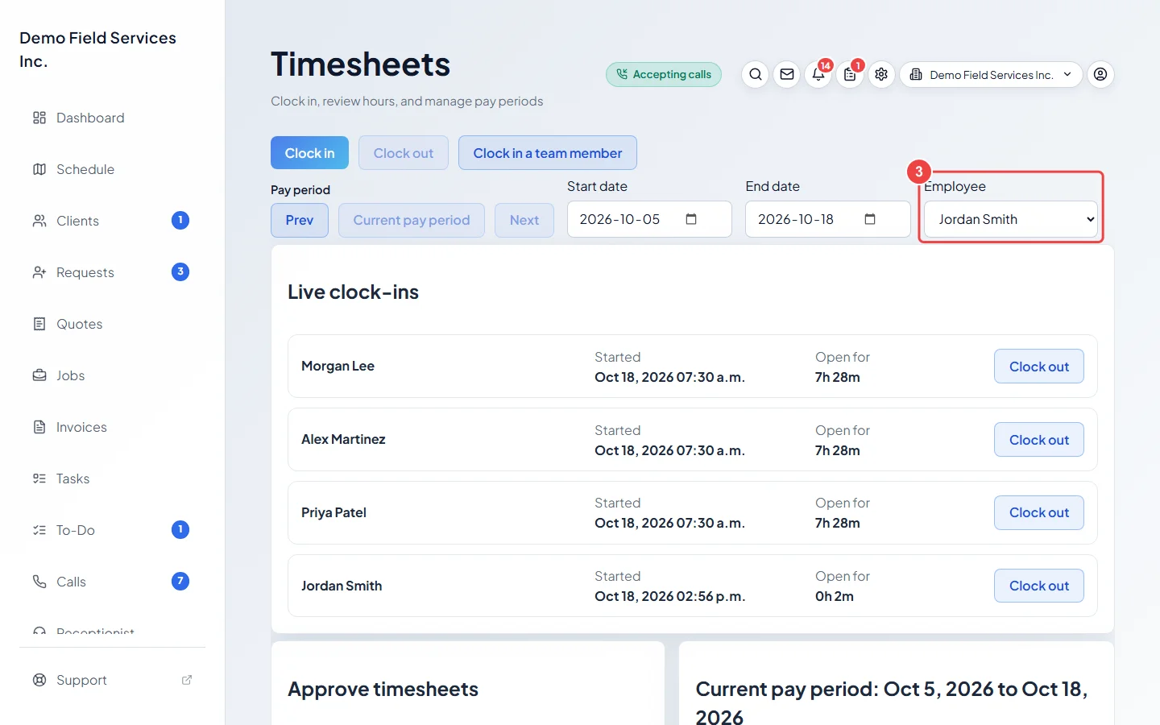Toggle the Accepting calls status pill
Image resolution: width=1160 pixels, height=725 pixels.
tap(664, 74)
